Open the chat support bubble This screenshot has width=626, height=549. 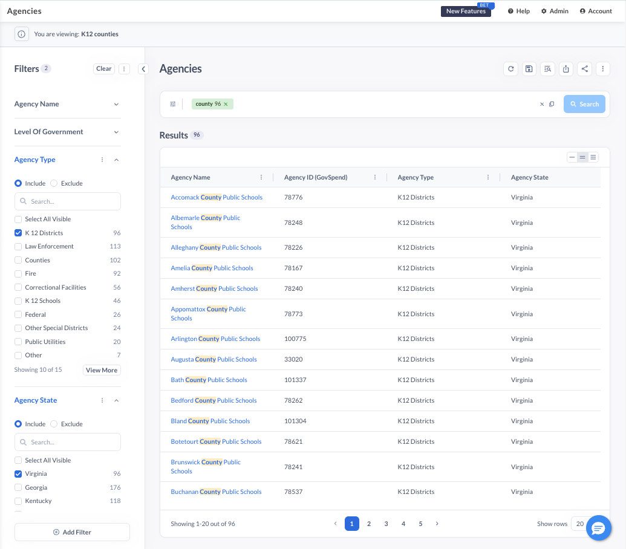(x=598, y=528)
